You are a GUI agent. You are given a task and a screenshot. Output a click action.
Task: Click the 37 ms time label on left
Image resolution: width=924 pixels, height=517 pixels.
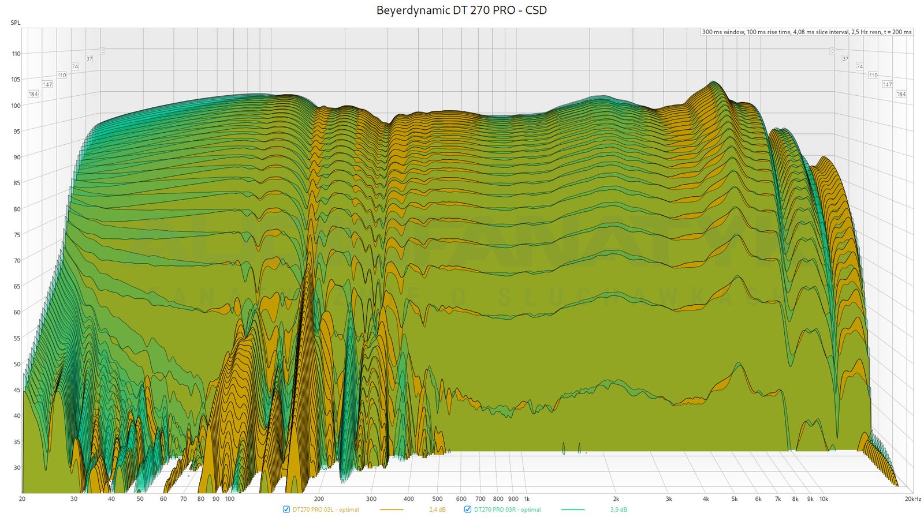(90, 59)
